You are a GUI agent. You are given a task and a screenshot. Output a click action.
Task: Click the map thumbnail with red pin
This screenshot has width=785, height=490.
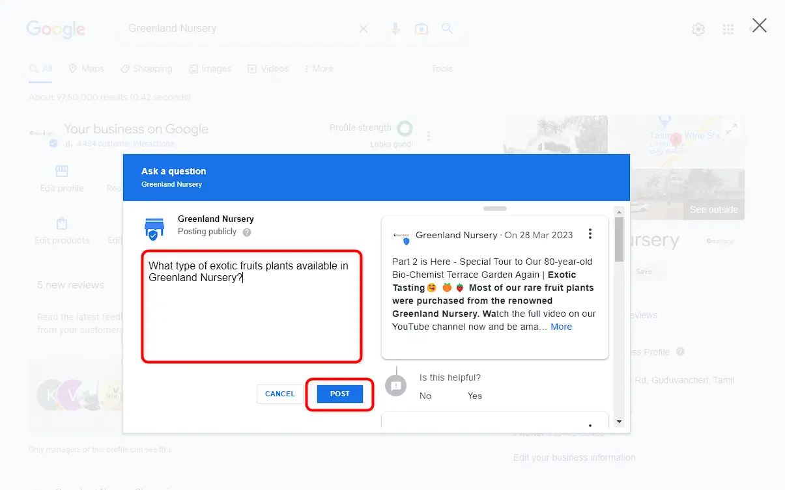[676, 141]
